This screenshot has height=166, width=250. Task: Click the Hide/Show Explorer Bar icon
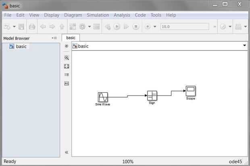(x=67, y=46)
